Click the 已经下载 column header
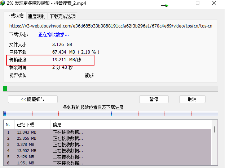Viewport: 225px width, 168px height. point(32,125)
